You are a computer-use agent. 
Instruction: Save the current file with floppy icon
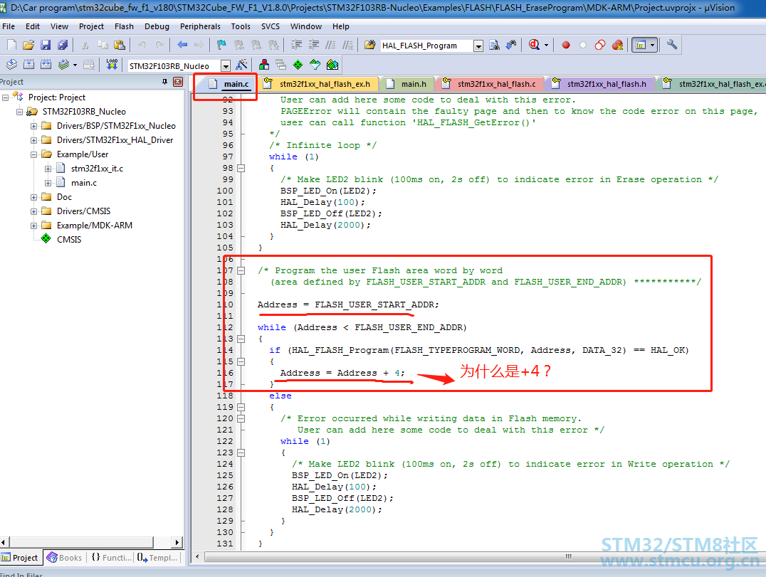(46, 45)
